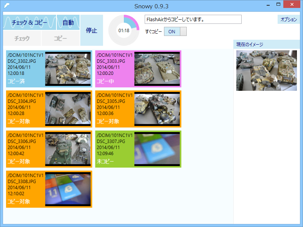The height and width of the screenshot is (227, 303).
Task: Run チェック only
Action: click(22, 38)
